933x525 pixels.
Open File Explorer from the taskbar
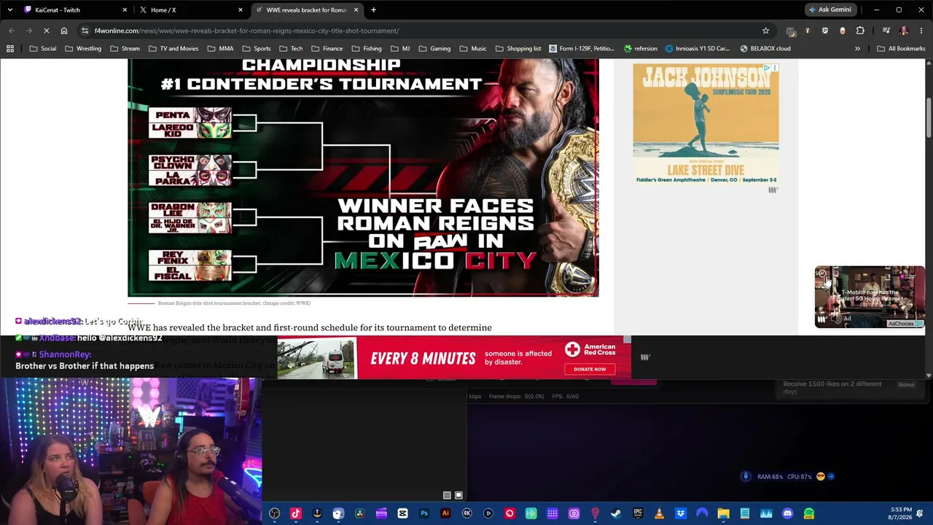point(723,513)
